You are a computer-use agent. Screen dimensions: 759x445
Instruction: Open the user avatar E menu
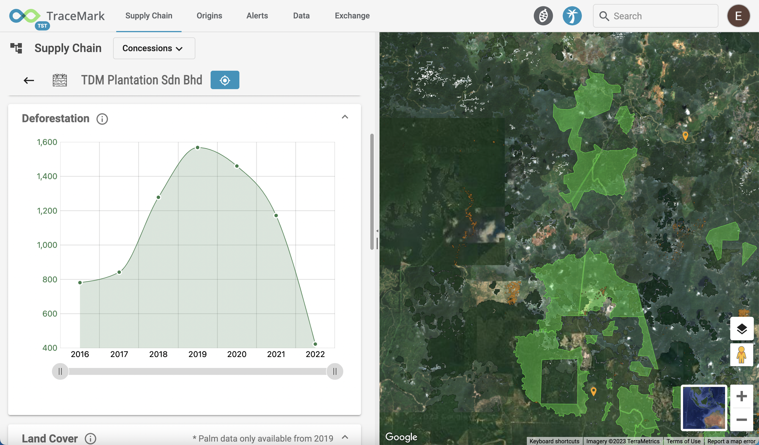coord(738,16)
